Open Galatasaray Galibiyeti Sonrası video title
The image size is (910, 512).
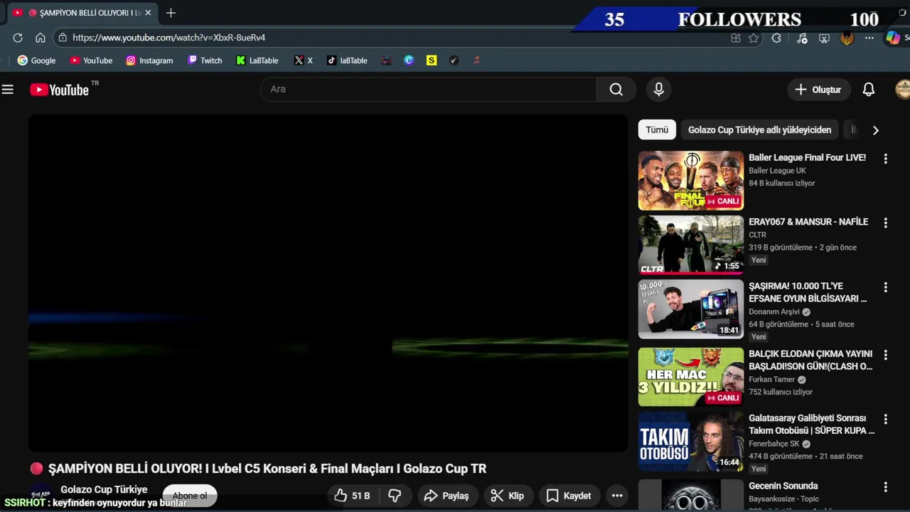[x=811, y=425]
